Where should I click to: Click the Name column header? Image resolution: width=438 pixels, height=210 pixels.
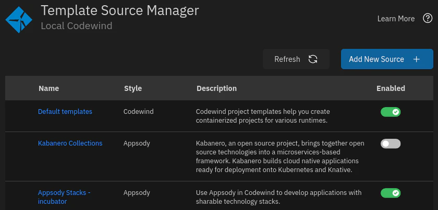coord(49,88)
